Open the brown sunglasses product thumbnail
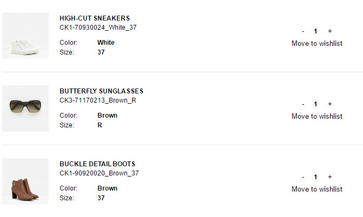The image size is (363, 217). pos(25,109)
